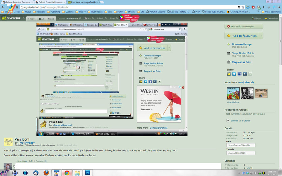The image size is (282, 176).
Task: Switch to second Fallout: Equestria Resource tab
Action: coord(50,2)
